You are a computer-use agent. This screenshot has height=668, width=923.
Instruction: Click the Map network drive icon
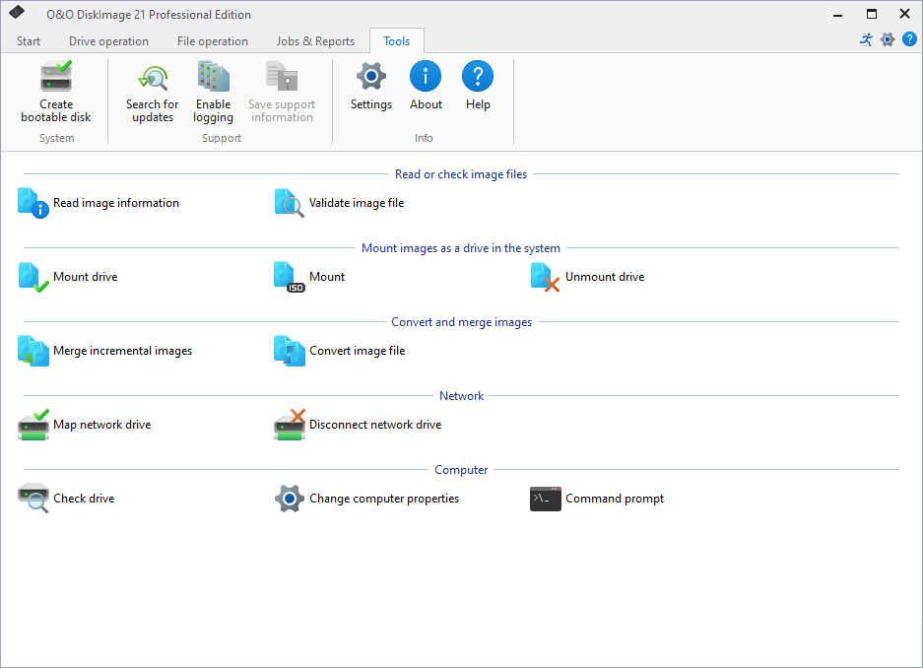pos(33,425)
